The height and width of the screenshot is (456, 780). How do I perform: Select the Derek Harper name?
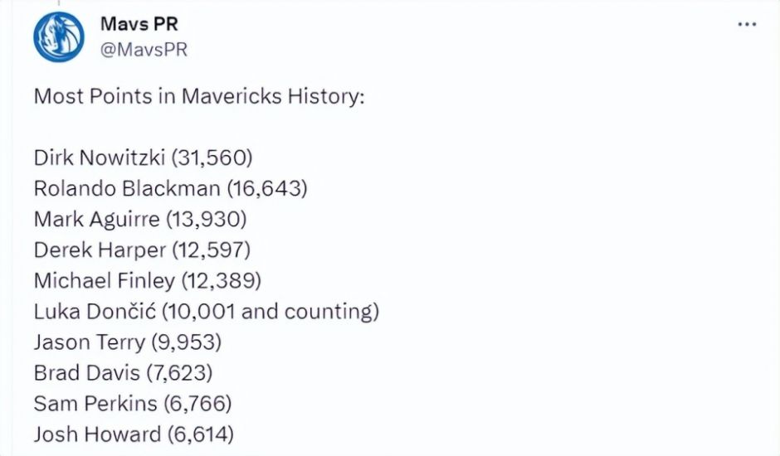pyautogui.click(x=100, y=250)
